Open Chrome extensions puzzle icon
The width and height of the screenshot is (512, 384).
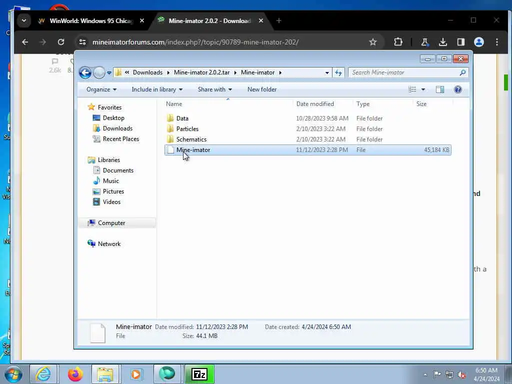tap(398, 42)
